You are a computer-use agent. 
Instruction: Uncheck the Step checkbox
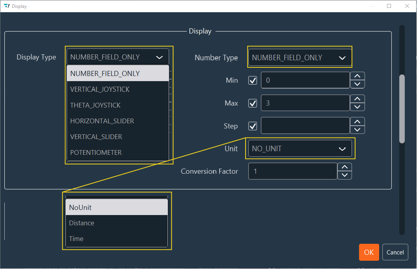pyautogui.click(x=253, y=126)
